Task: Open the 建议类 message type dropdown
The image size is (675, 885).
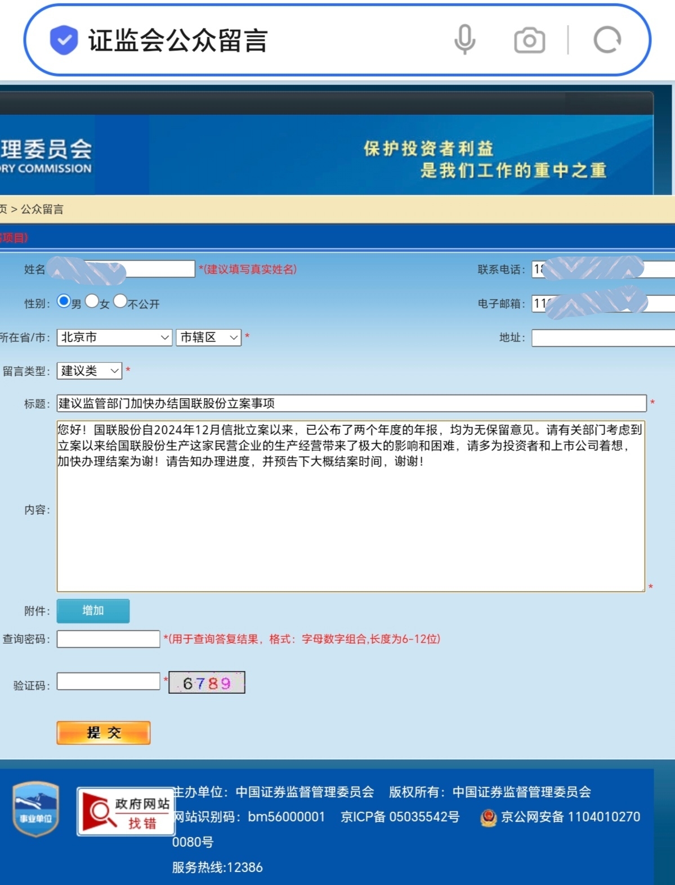Action: (89, 371)
